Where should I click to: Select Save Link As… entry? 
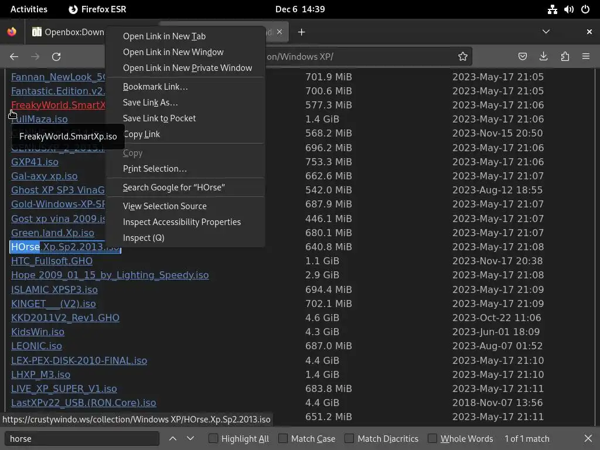coord(186,103)
